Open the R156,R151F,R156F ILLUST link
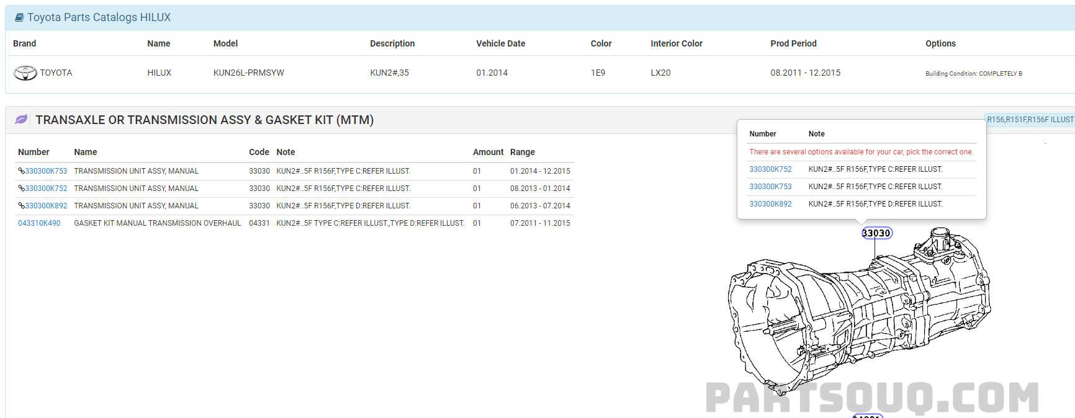 pos(1030,120)
